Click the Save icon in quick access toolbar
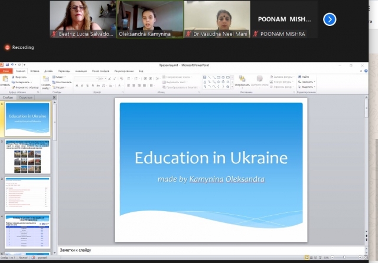 [x=7, y=66]
